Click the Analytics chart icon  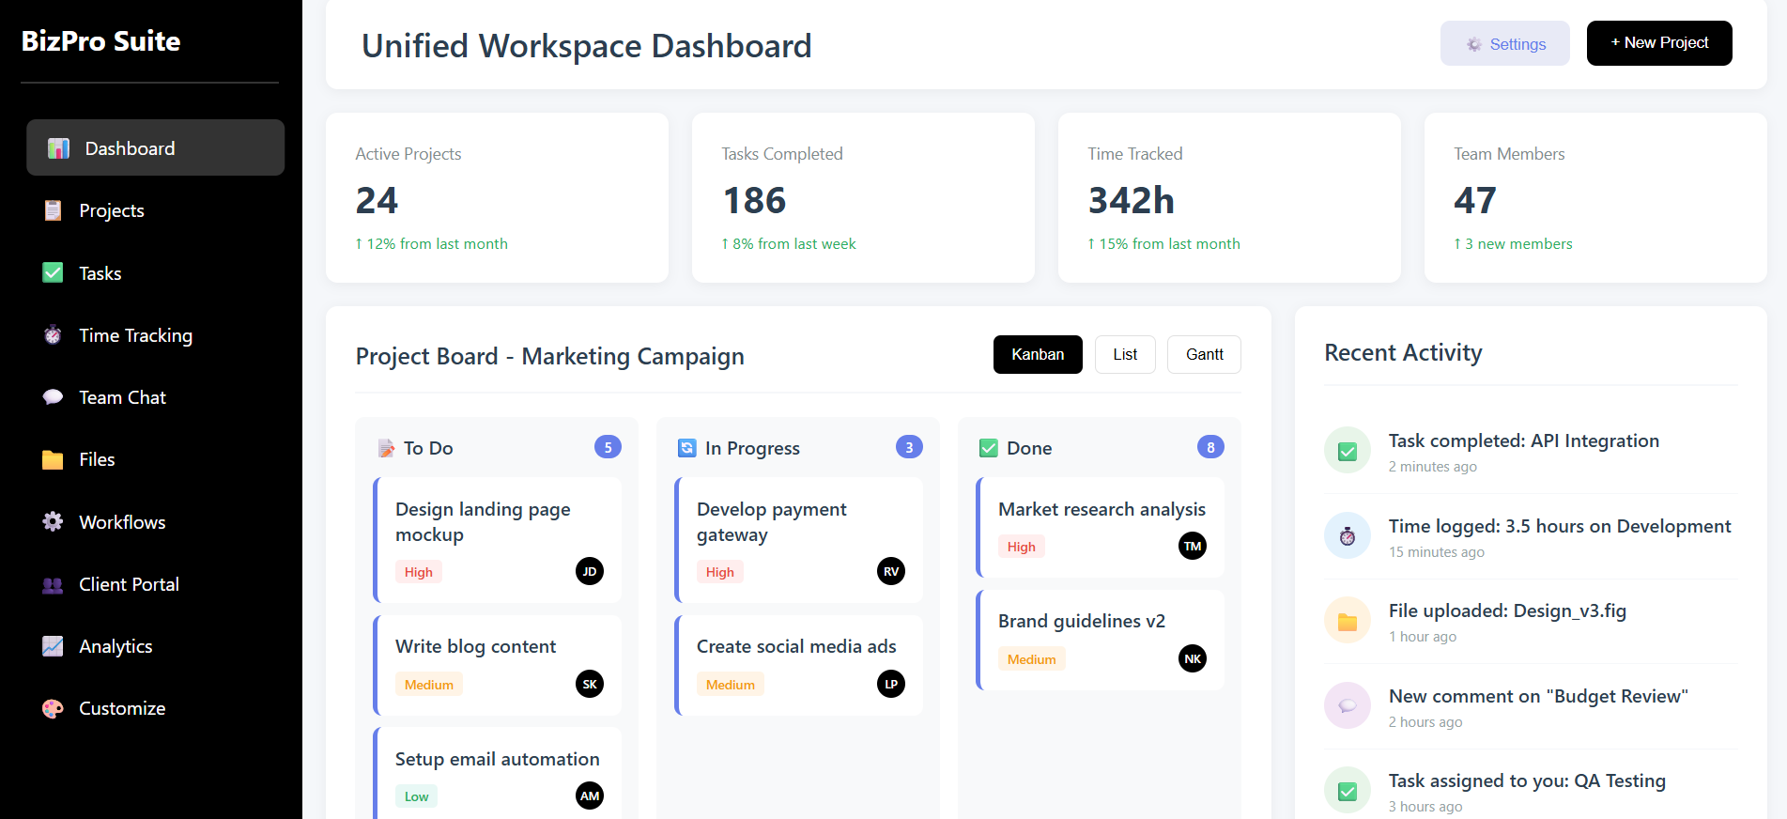point(53,646)
